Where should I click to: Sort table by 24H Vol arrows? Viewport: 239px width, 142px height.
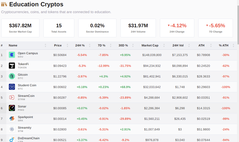(189, 45)
